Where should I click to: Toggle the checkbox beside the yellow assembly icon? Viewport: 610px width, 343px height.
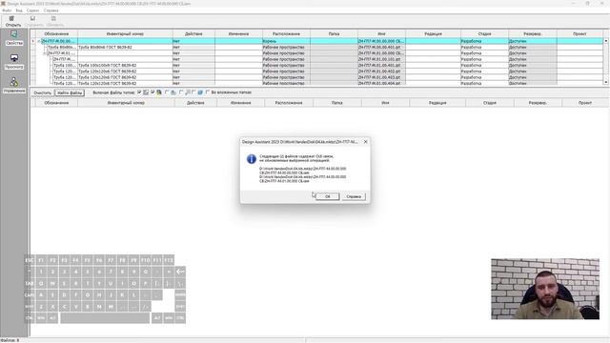point(152,92)
